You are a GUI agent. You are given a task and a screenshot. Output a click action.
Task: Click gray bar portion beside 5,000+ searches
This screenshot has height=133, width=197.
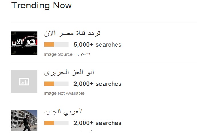(x=61, y=45)
